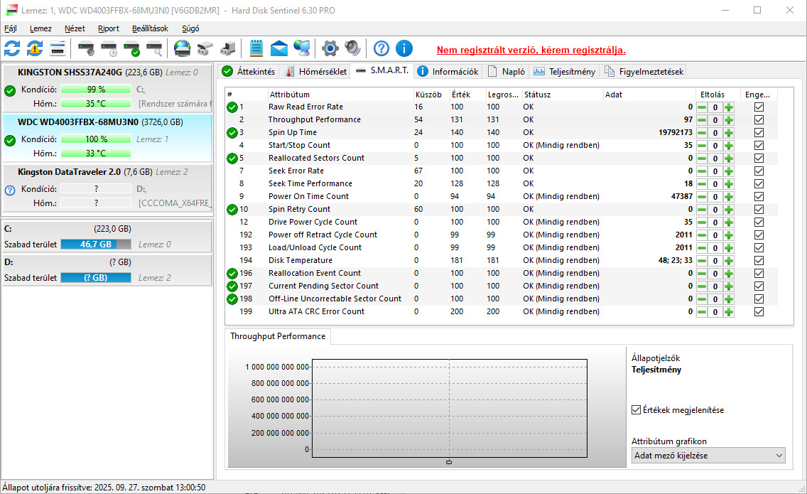Click the 33 °C temperature bar of WDC disk
807x494 pixels.
point(96,153)
